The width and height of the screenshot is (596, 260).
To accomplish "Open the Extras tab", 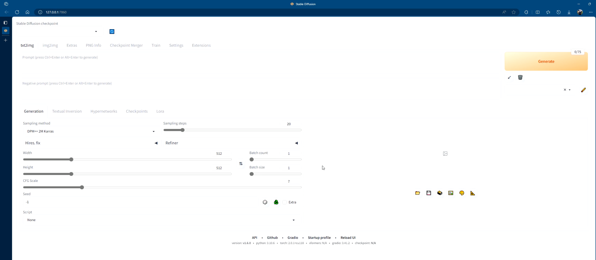I will (72, 45).
